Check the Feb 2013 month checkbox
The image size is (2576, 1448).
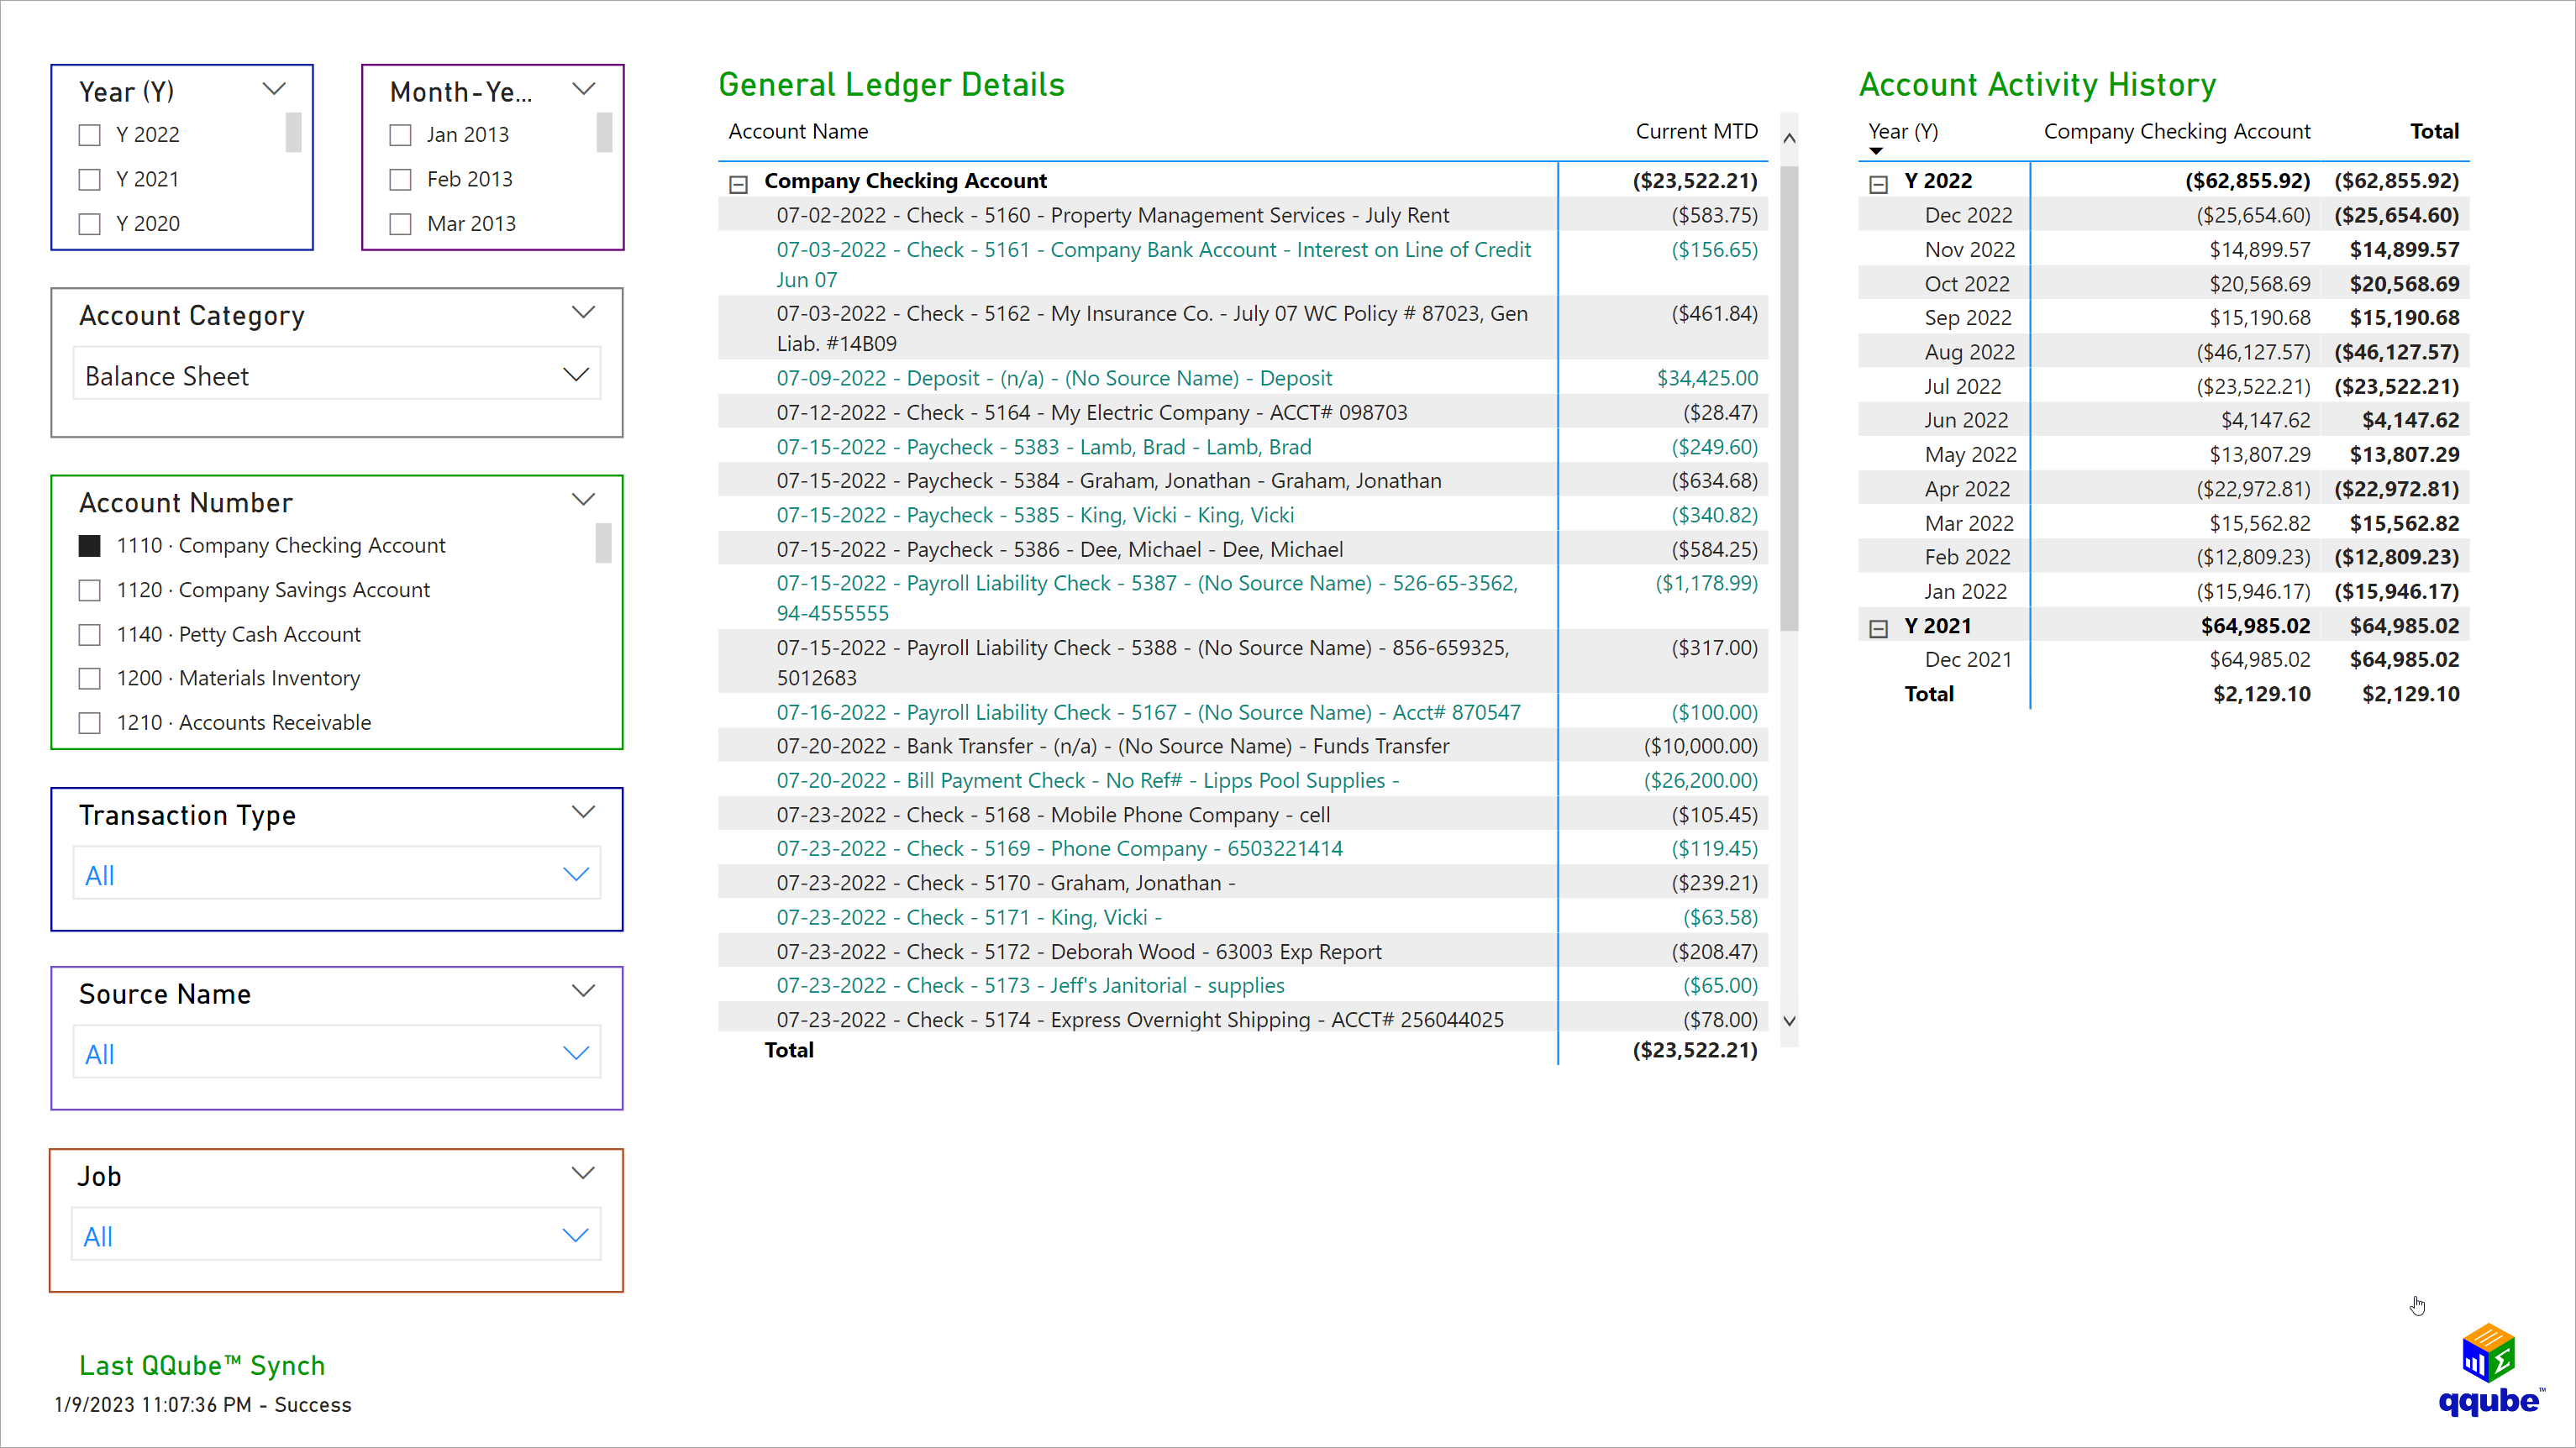pos(401,178)
